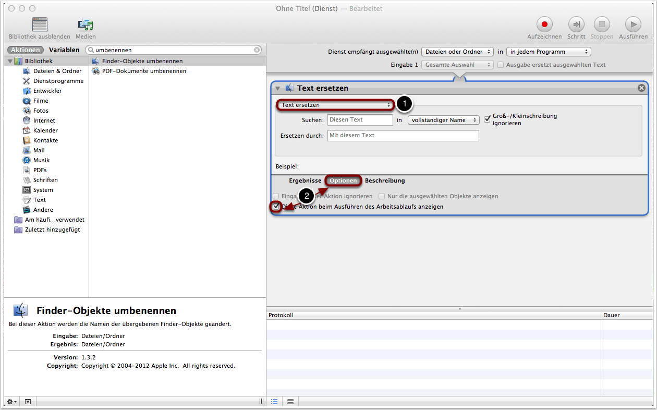The width and height of the screenshot is (657, 410).
Task: Switch to the Variablen tab
Action: coord(64,50)
